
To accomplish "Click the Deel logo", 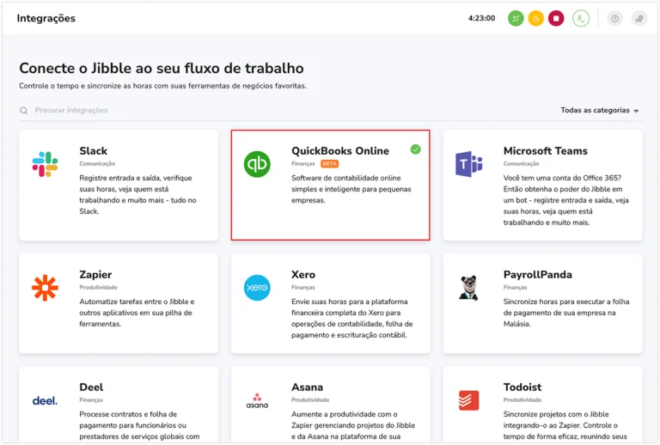I will 45,401.
